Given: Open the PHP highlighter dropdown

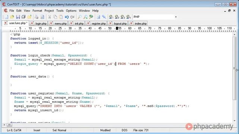Looking at the screenshot, I should [x=176, y=17].
